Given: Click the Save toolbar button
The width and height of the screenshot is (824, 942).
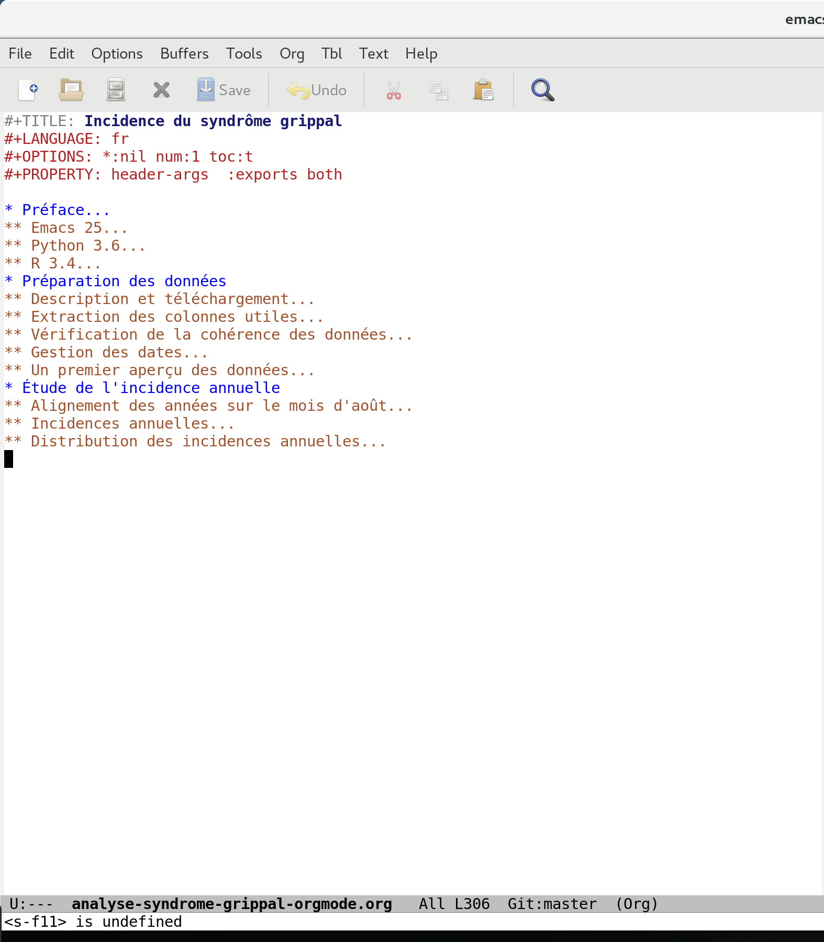Looking at the screenshot, I should [224, 90].
